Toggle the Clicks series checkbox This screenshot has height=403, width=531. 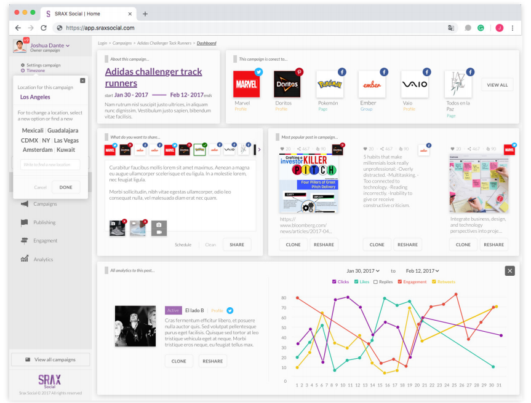click(x=334, y=281)
